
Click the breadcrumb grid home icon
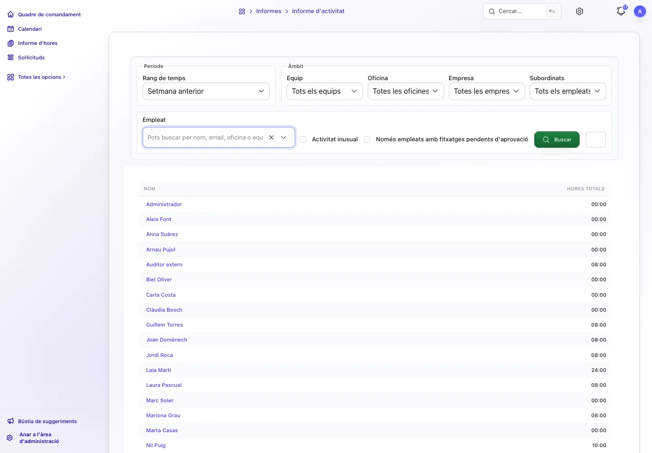[x=242, y=11]
